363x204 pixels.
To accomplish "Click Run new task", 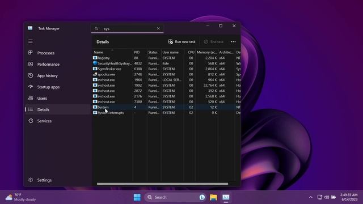I will 181,41.
